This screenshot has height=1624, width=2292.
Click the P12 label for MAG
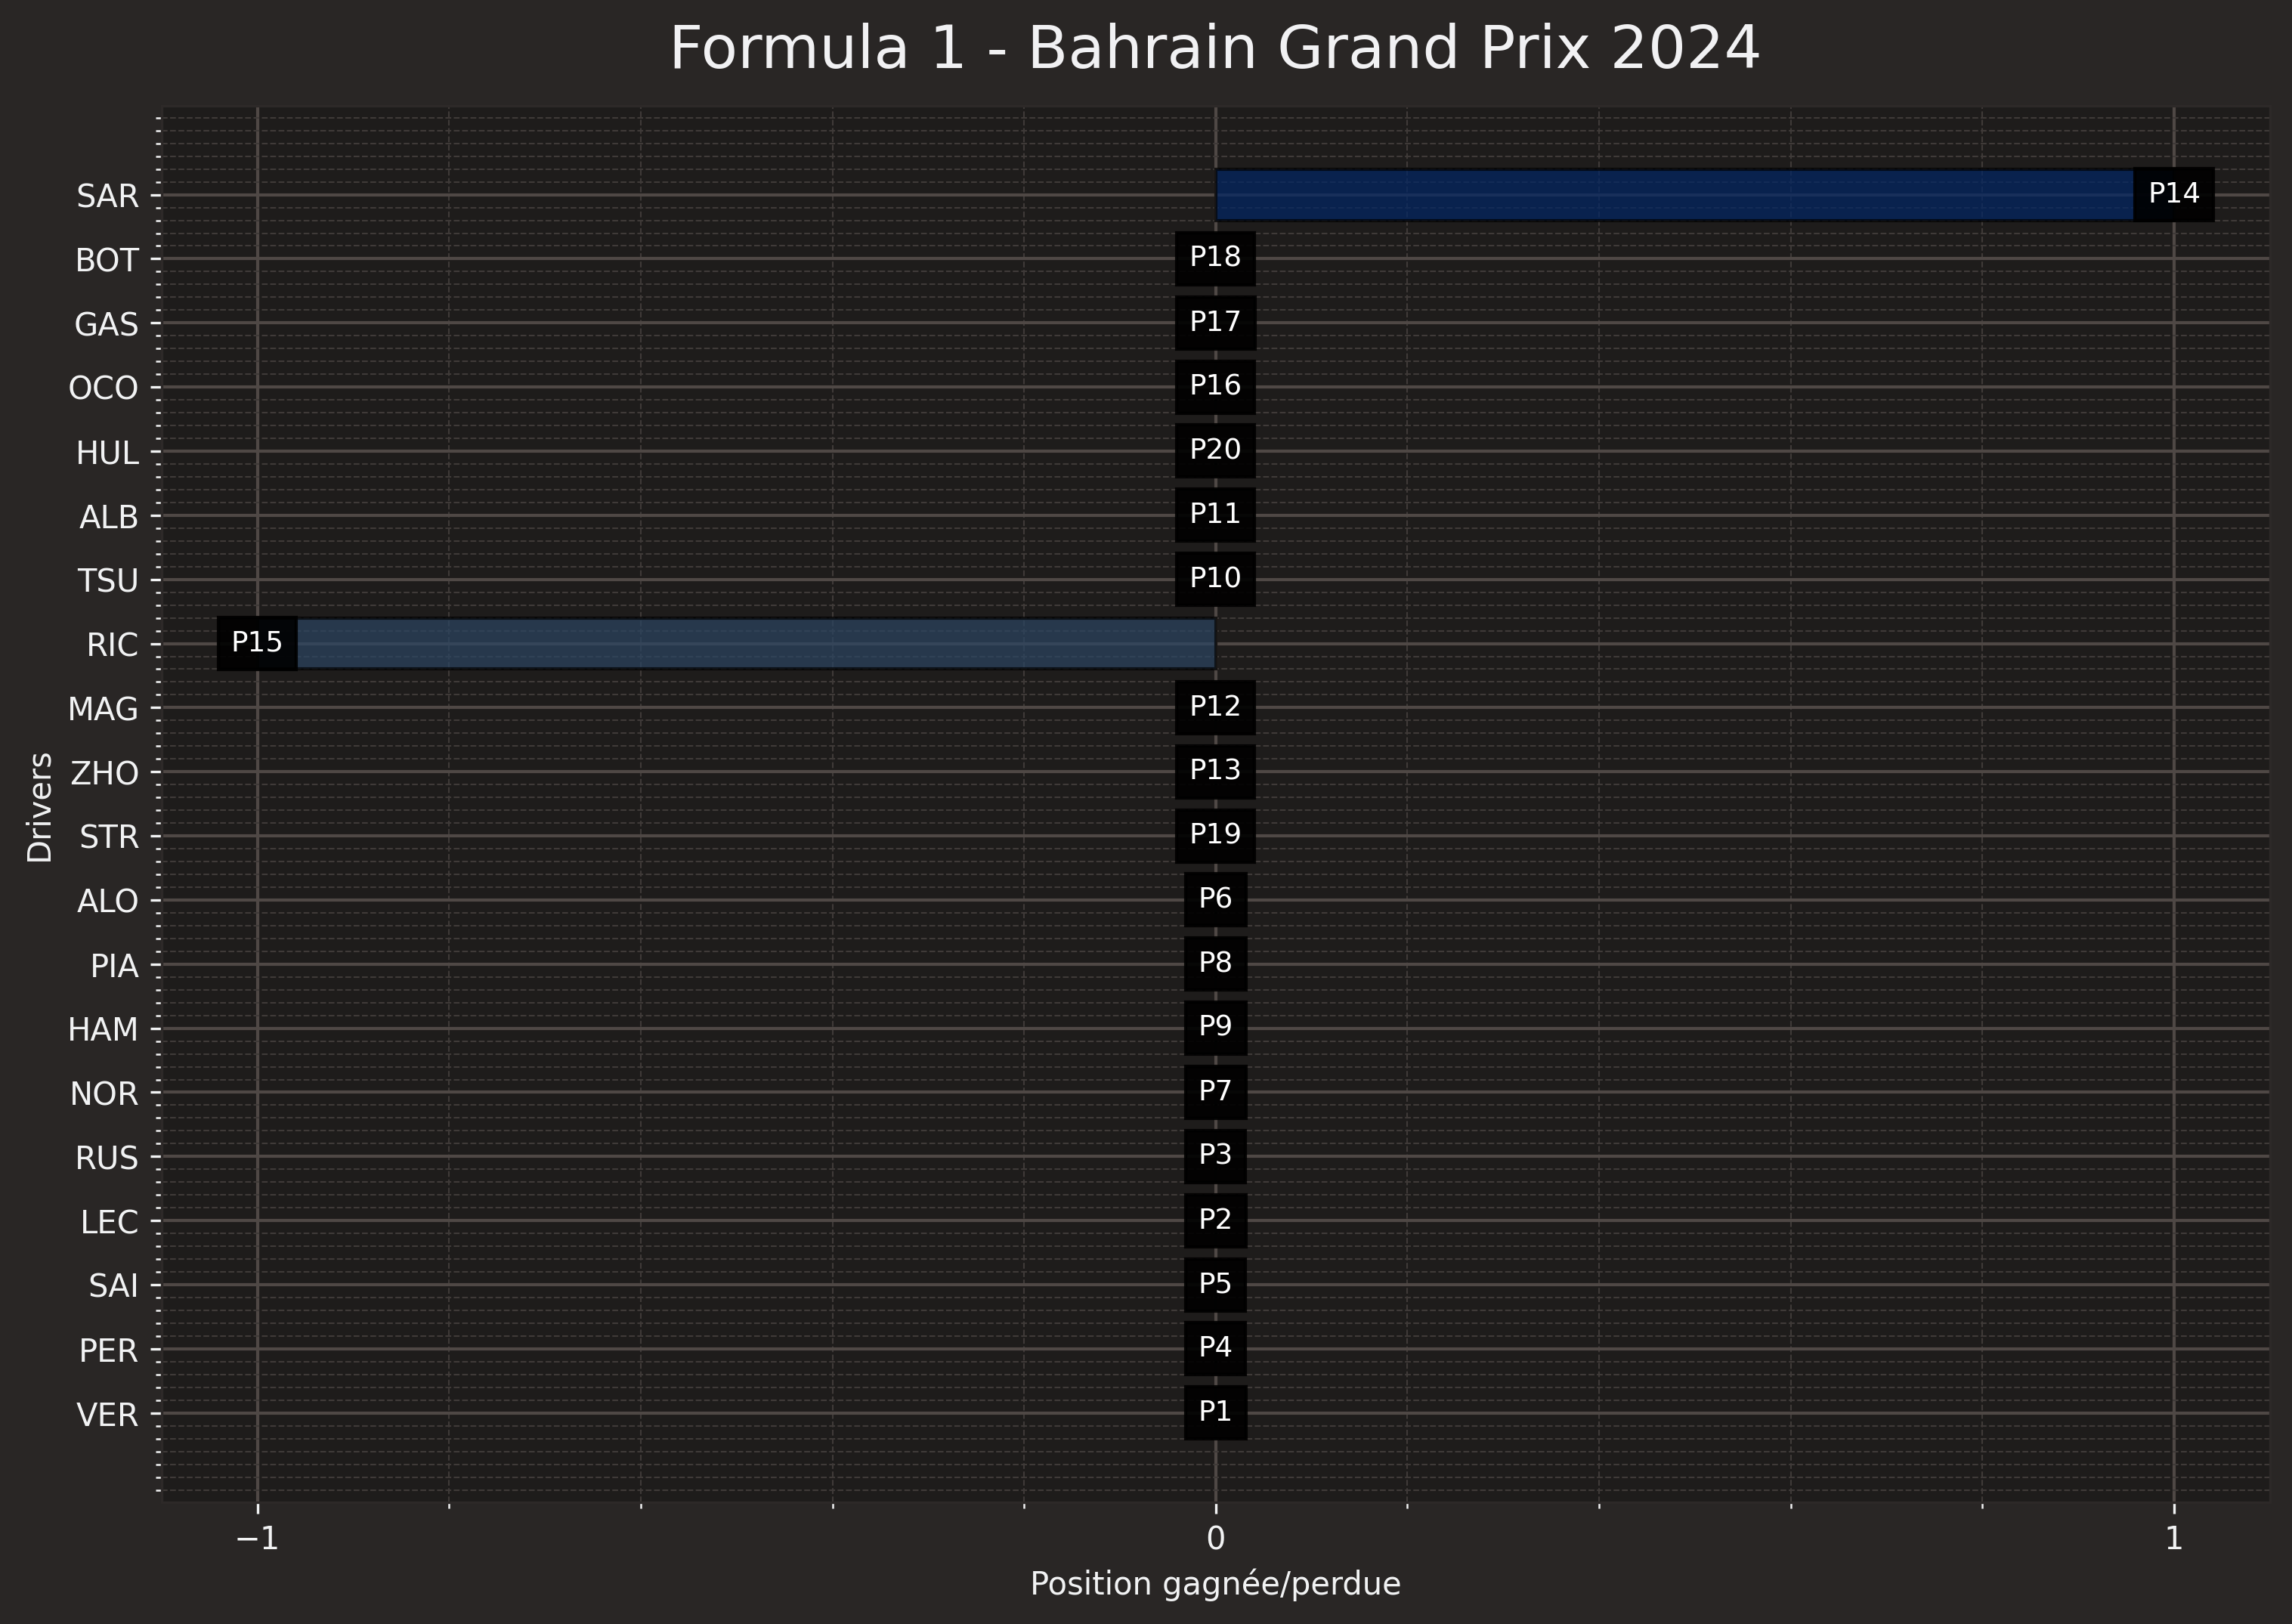coord(1214,707)
